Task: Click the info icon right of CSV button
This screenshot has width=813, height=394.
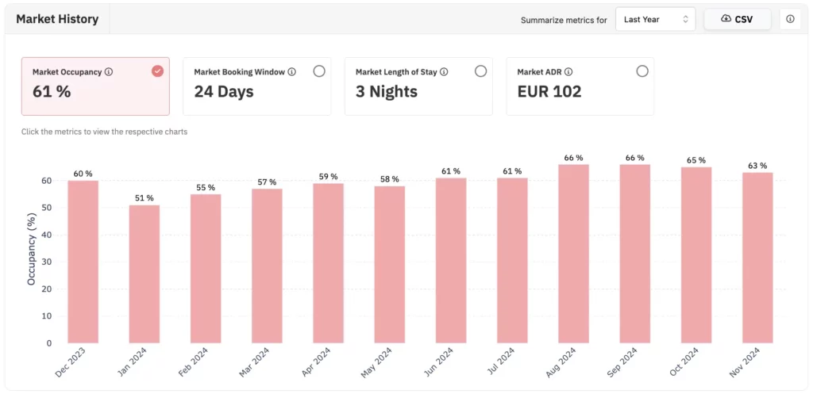Action: [x=790, y=19]
